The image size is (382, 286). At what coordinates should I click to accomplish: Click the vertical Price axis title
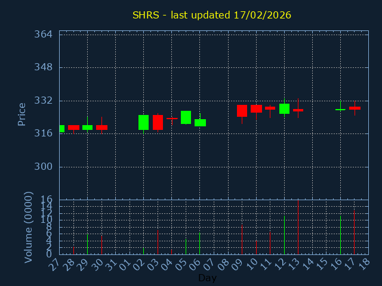[x=21, y=114]
